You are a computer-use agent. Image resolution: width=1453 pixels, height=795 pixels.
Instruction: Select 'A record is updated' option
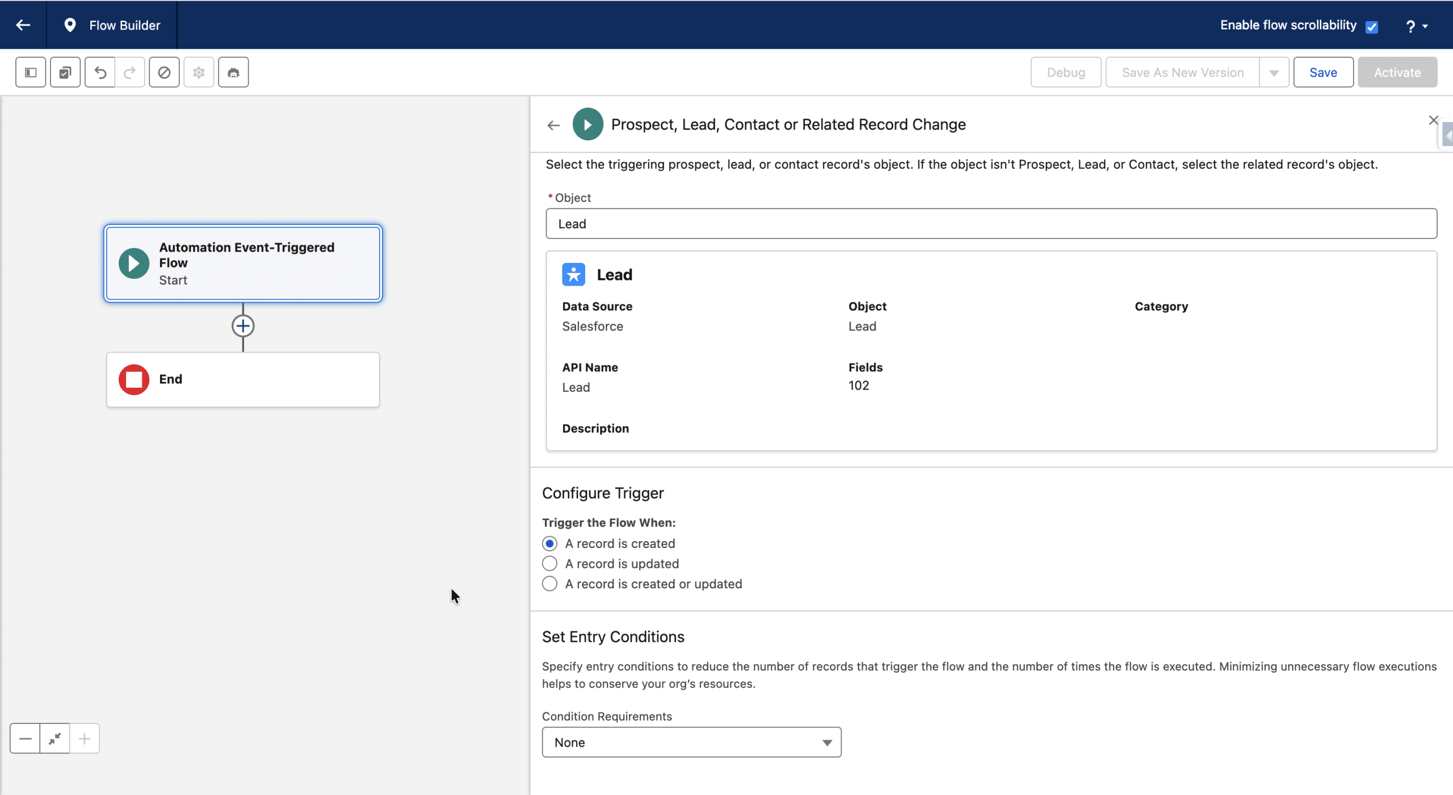tap(549, 563)
